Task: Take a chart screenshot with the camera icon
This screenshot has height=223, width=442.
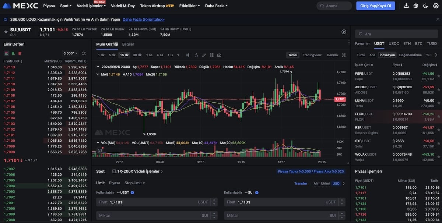Action: (219, 54)
